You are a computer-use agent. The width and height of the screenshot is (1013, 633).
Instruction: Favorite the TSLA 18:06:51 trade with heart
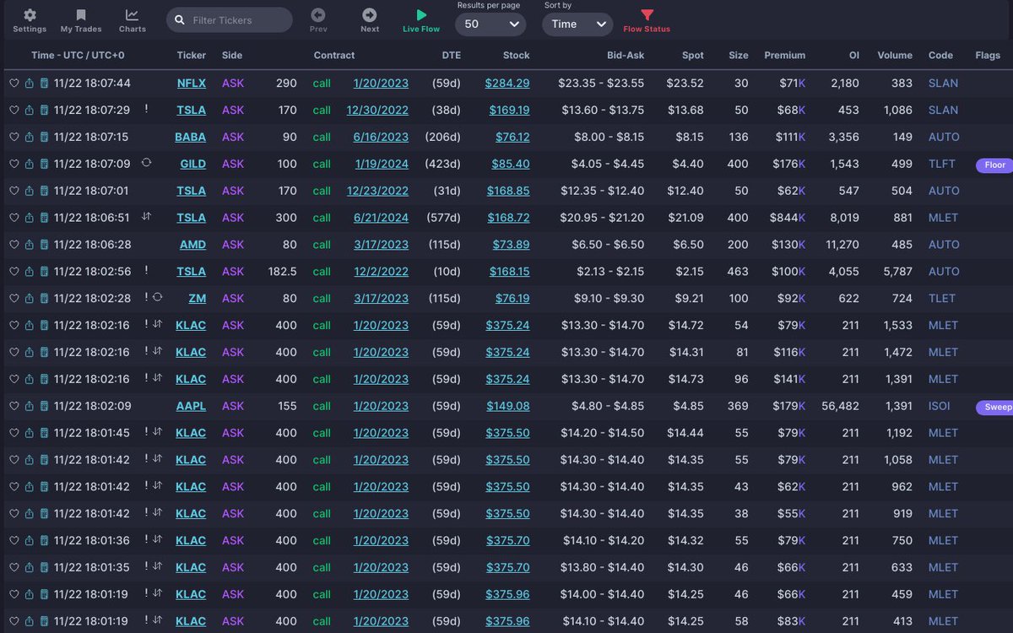click(x=14, y=218)
